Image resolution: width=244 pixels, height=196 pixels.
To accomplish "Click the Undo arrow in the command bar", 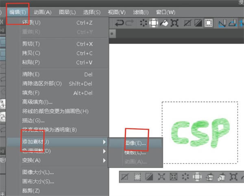I will 119,23.
